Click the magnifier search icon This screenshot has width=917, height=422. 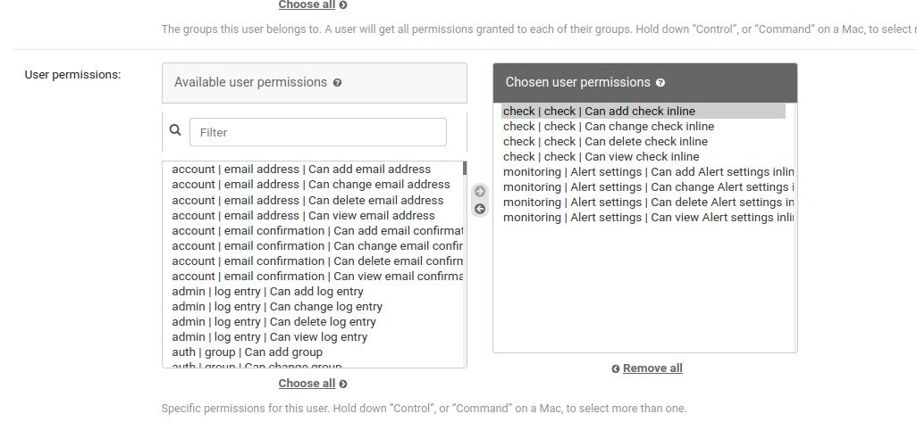175,130
